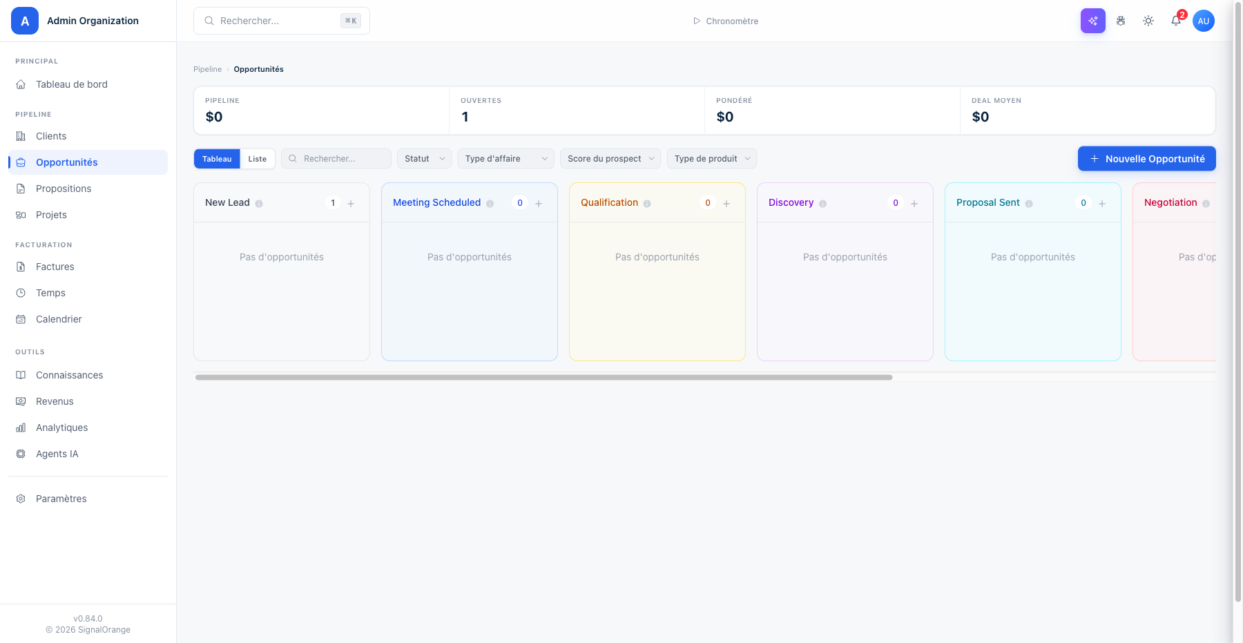Open the AU user avatar menu
Viewport: 1243px width, 643px height.
click(1204, 21)
